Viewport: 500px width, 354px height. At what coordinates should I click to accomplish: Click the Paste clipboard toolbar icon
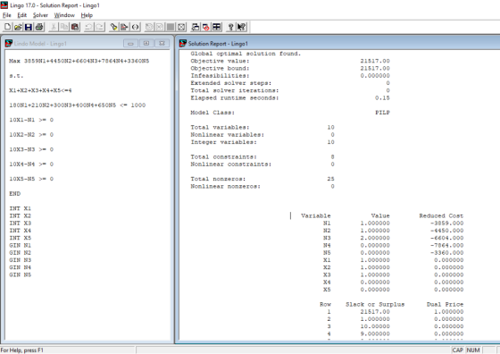click(x=75, y=27)
